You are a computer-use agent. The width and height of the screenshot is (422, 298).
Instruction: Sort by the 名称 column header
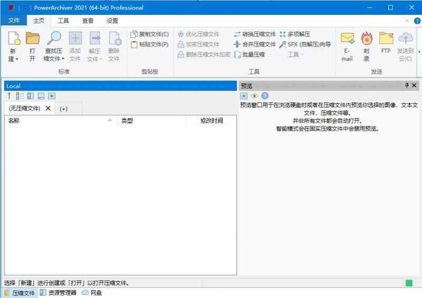pyautogui.click(x=61, y=120)
